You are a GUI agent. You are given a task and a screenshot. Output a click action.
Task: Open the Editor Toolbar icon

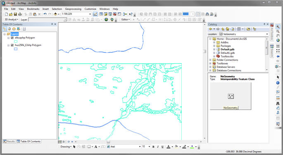[x=95, y=14]
